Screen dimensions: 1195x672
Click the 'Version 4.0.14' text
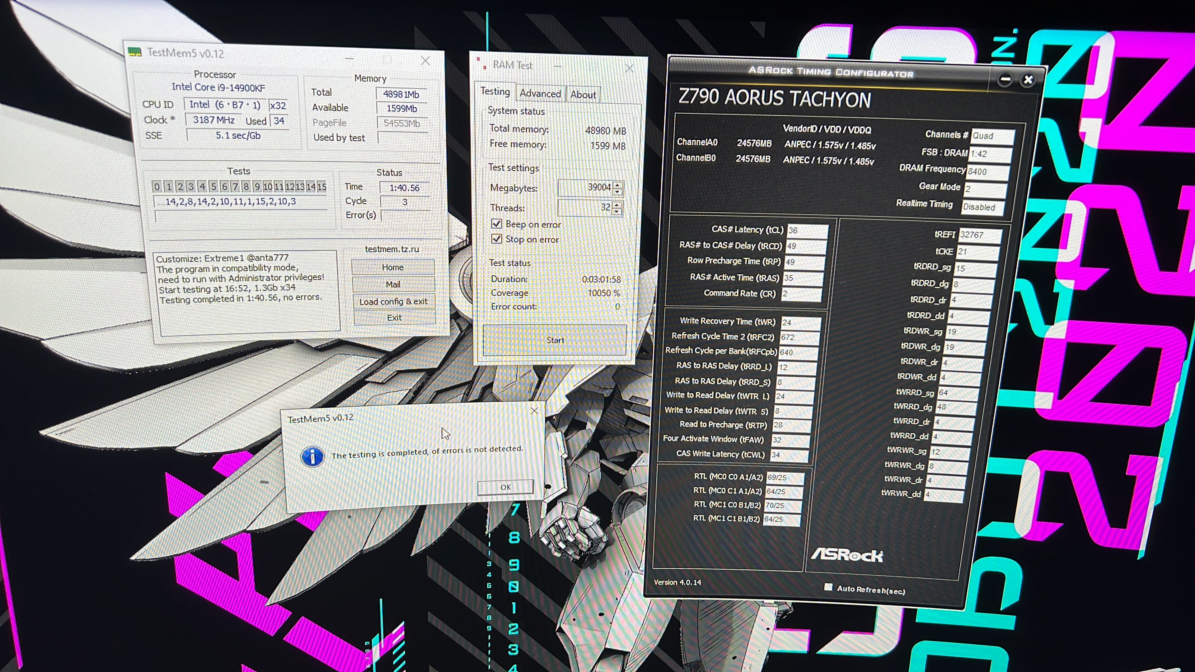677,582
